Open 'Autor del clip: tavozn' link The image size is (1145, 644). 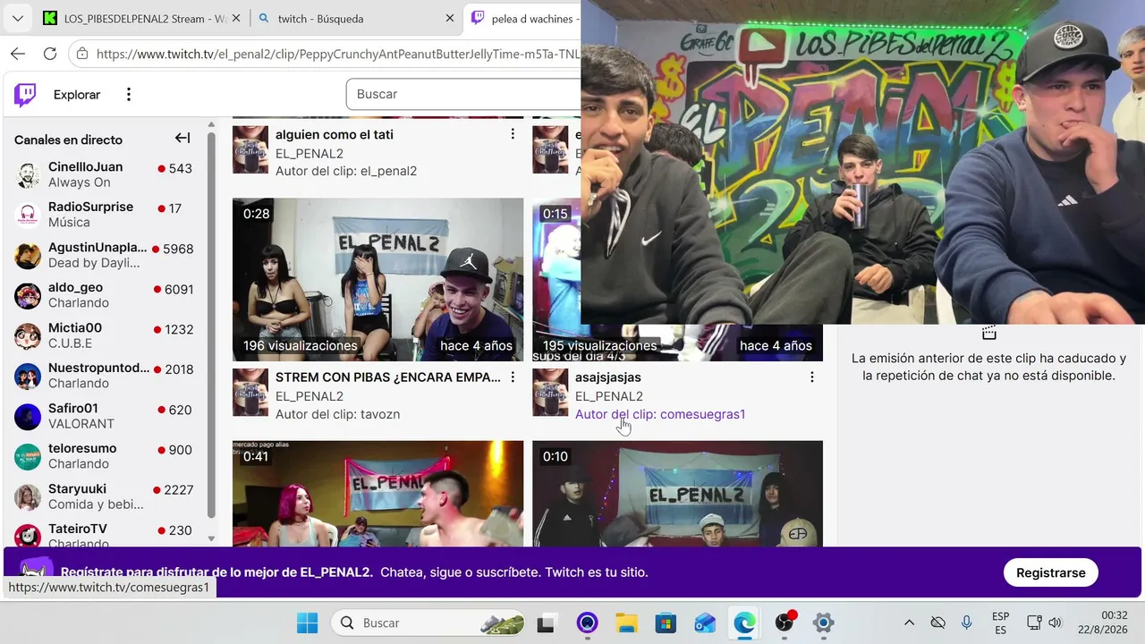(x=337, y=414)
